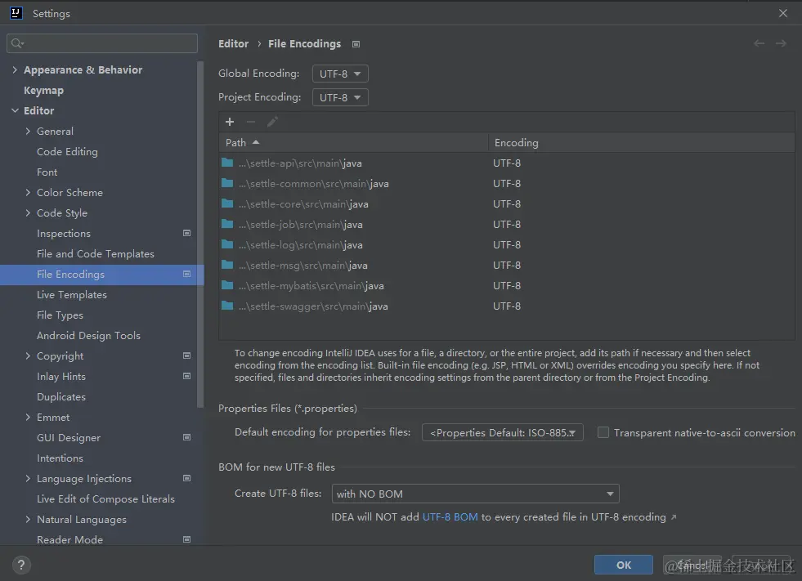
Task: Enable Transparent native-to-ascii conversion checkbox
Action: coord(603,432)
